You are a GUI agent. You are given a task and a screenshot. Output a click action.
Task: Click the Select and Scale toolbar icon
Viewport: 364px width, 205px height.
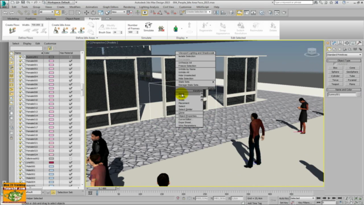101,13
